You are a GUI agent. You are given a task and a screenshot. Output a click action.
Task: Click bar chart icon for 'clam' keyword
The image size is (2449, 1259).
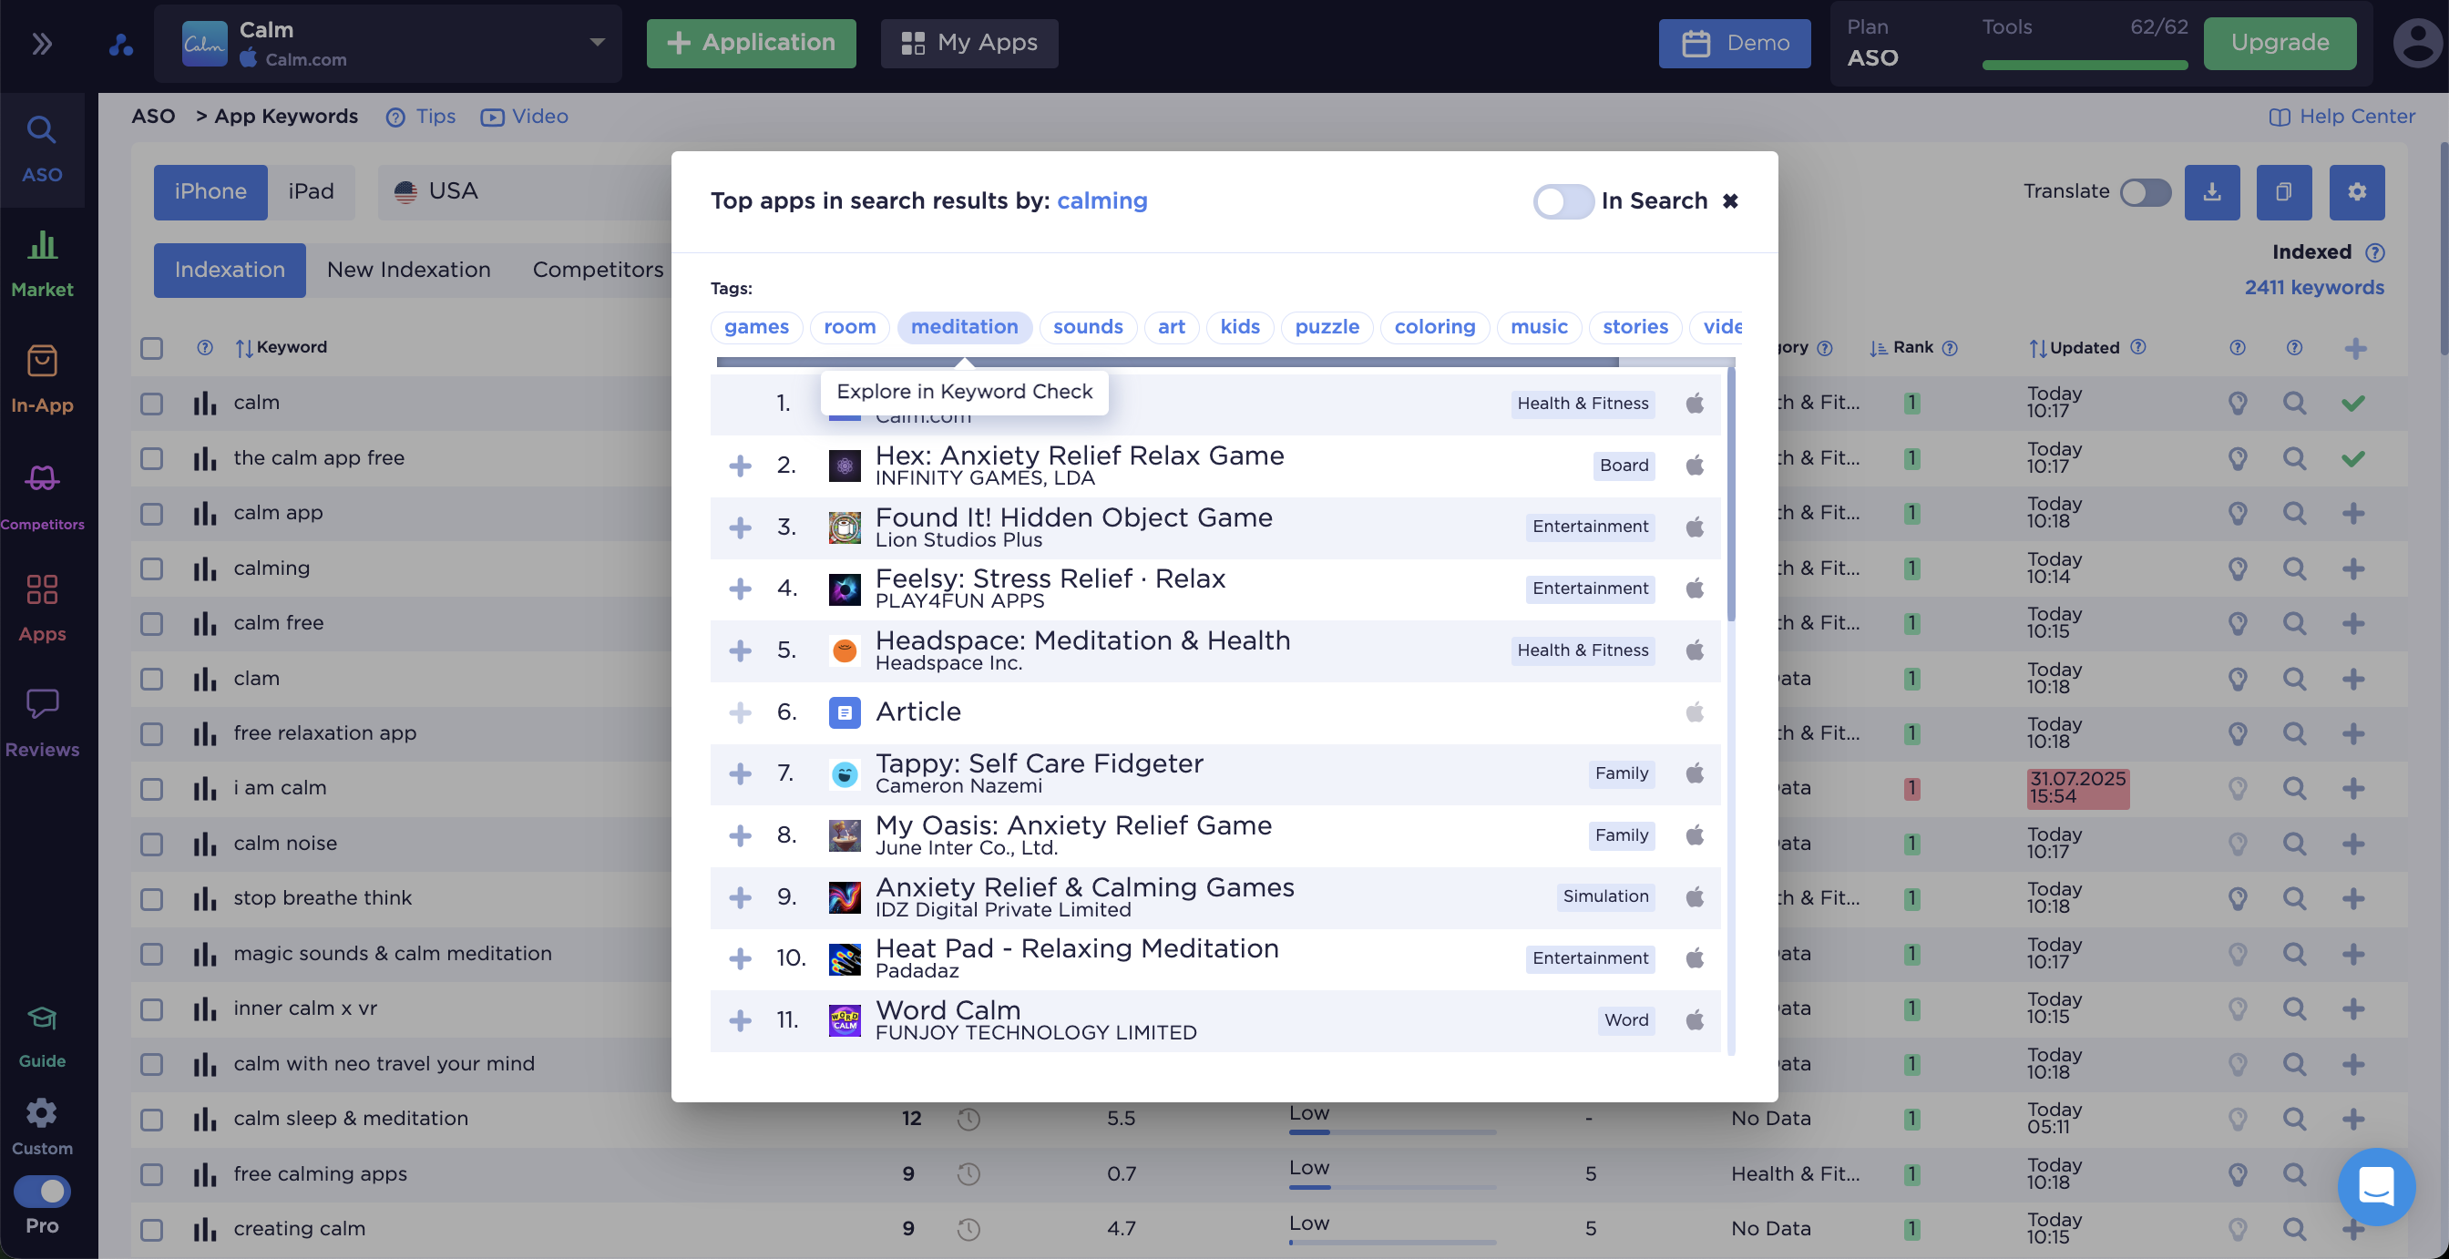click(x=204, y=679)
